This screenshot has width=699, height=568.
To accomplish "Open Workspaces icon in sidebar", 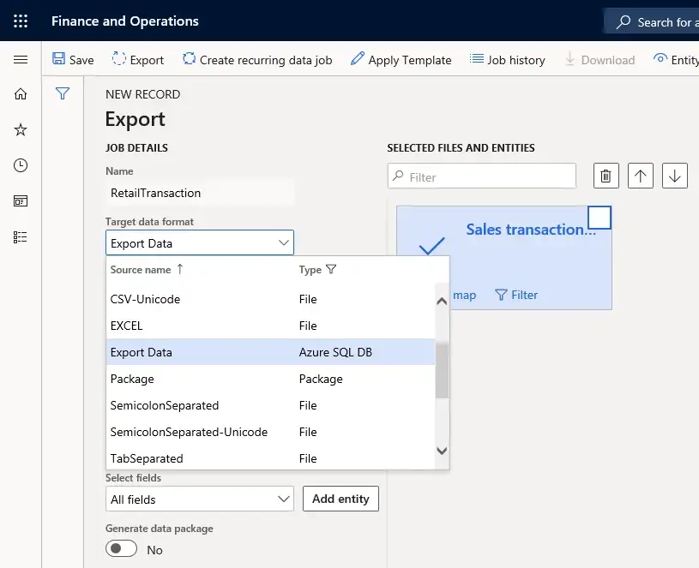I will pos(21,201).
